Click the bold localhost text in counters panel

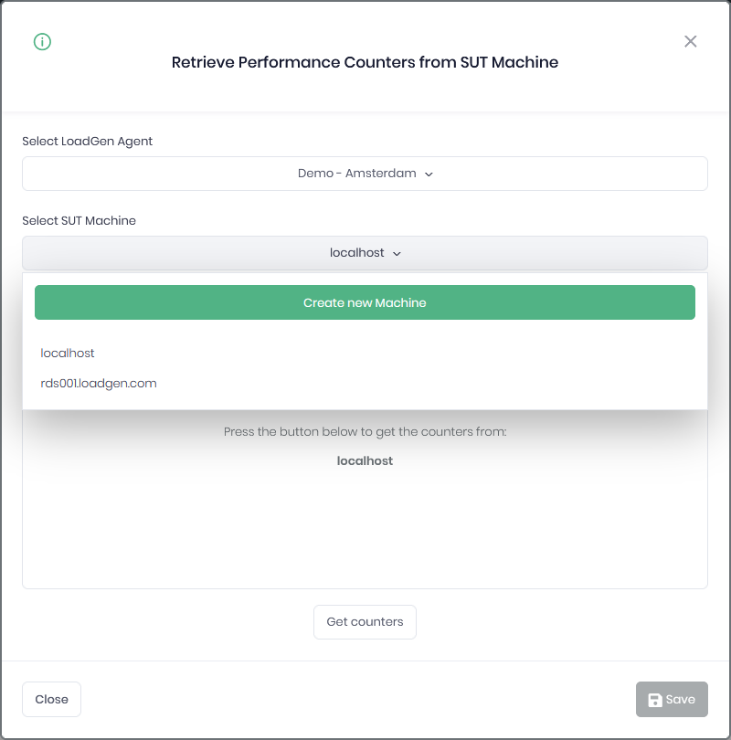click(365, 461)
